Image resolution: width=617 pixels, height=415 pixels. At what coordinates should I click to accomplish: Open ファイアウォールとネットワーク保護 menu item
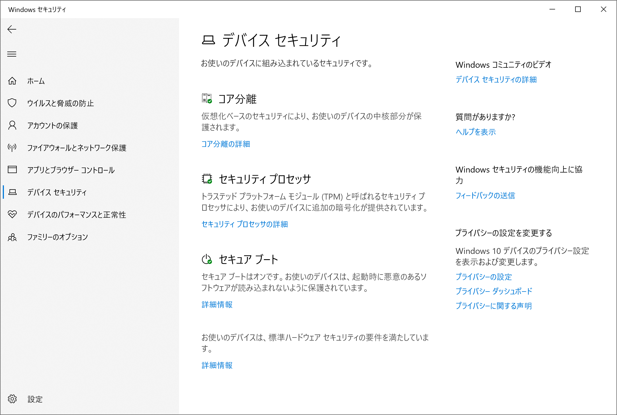click(x=77, y=148)
